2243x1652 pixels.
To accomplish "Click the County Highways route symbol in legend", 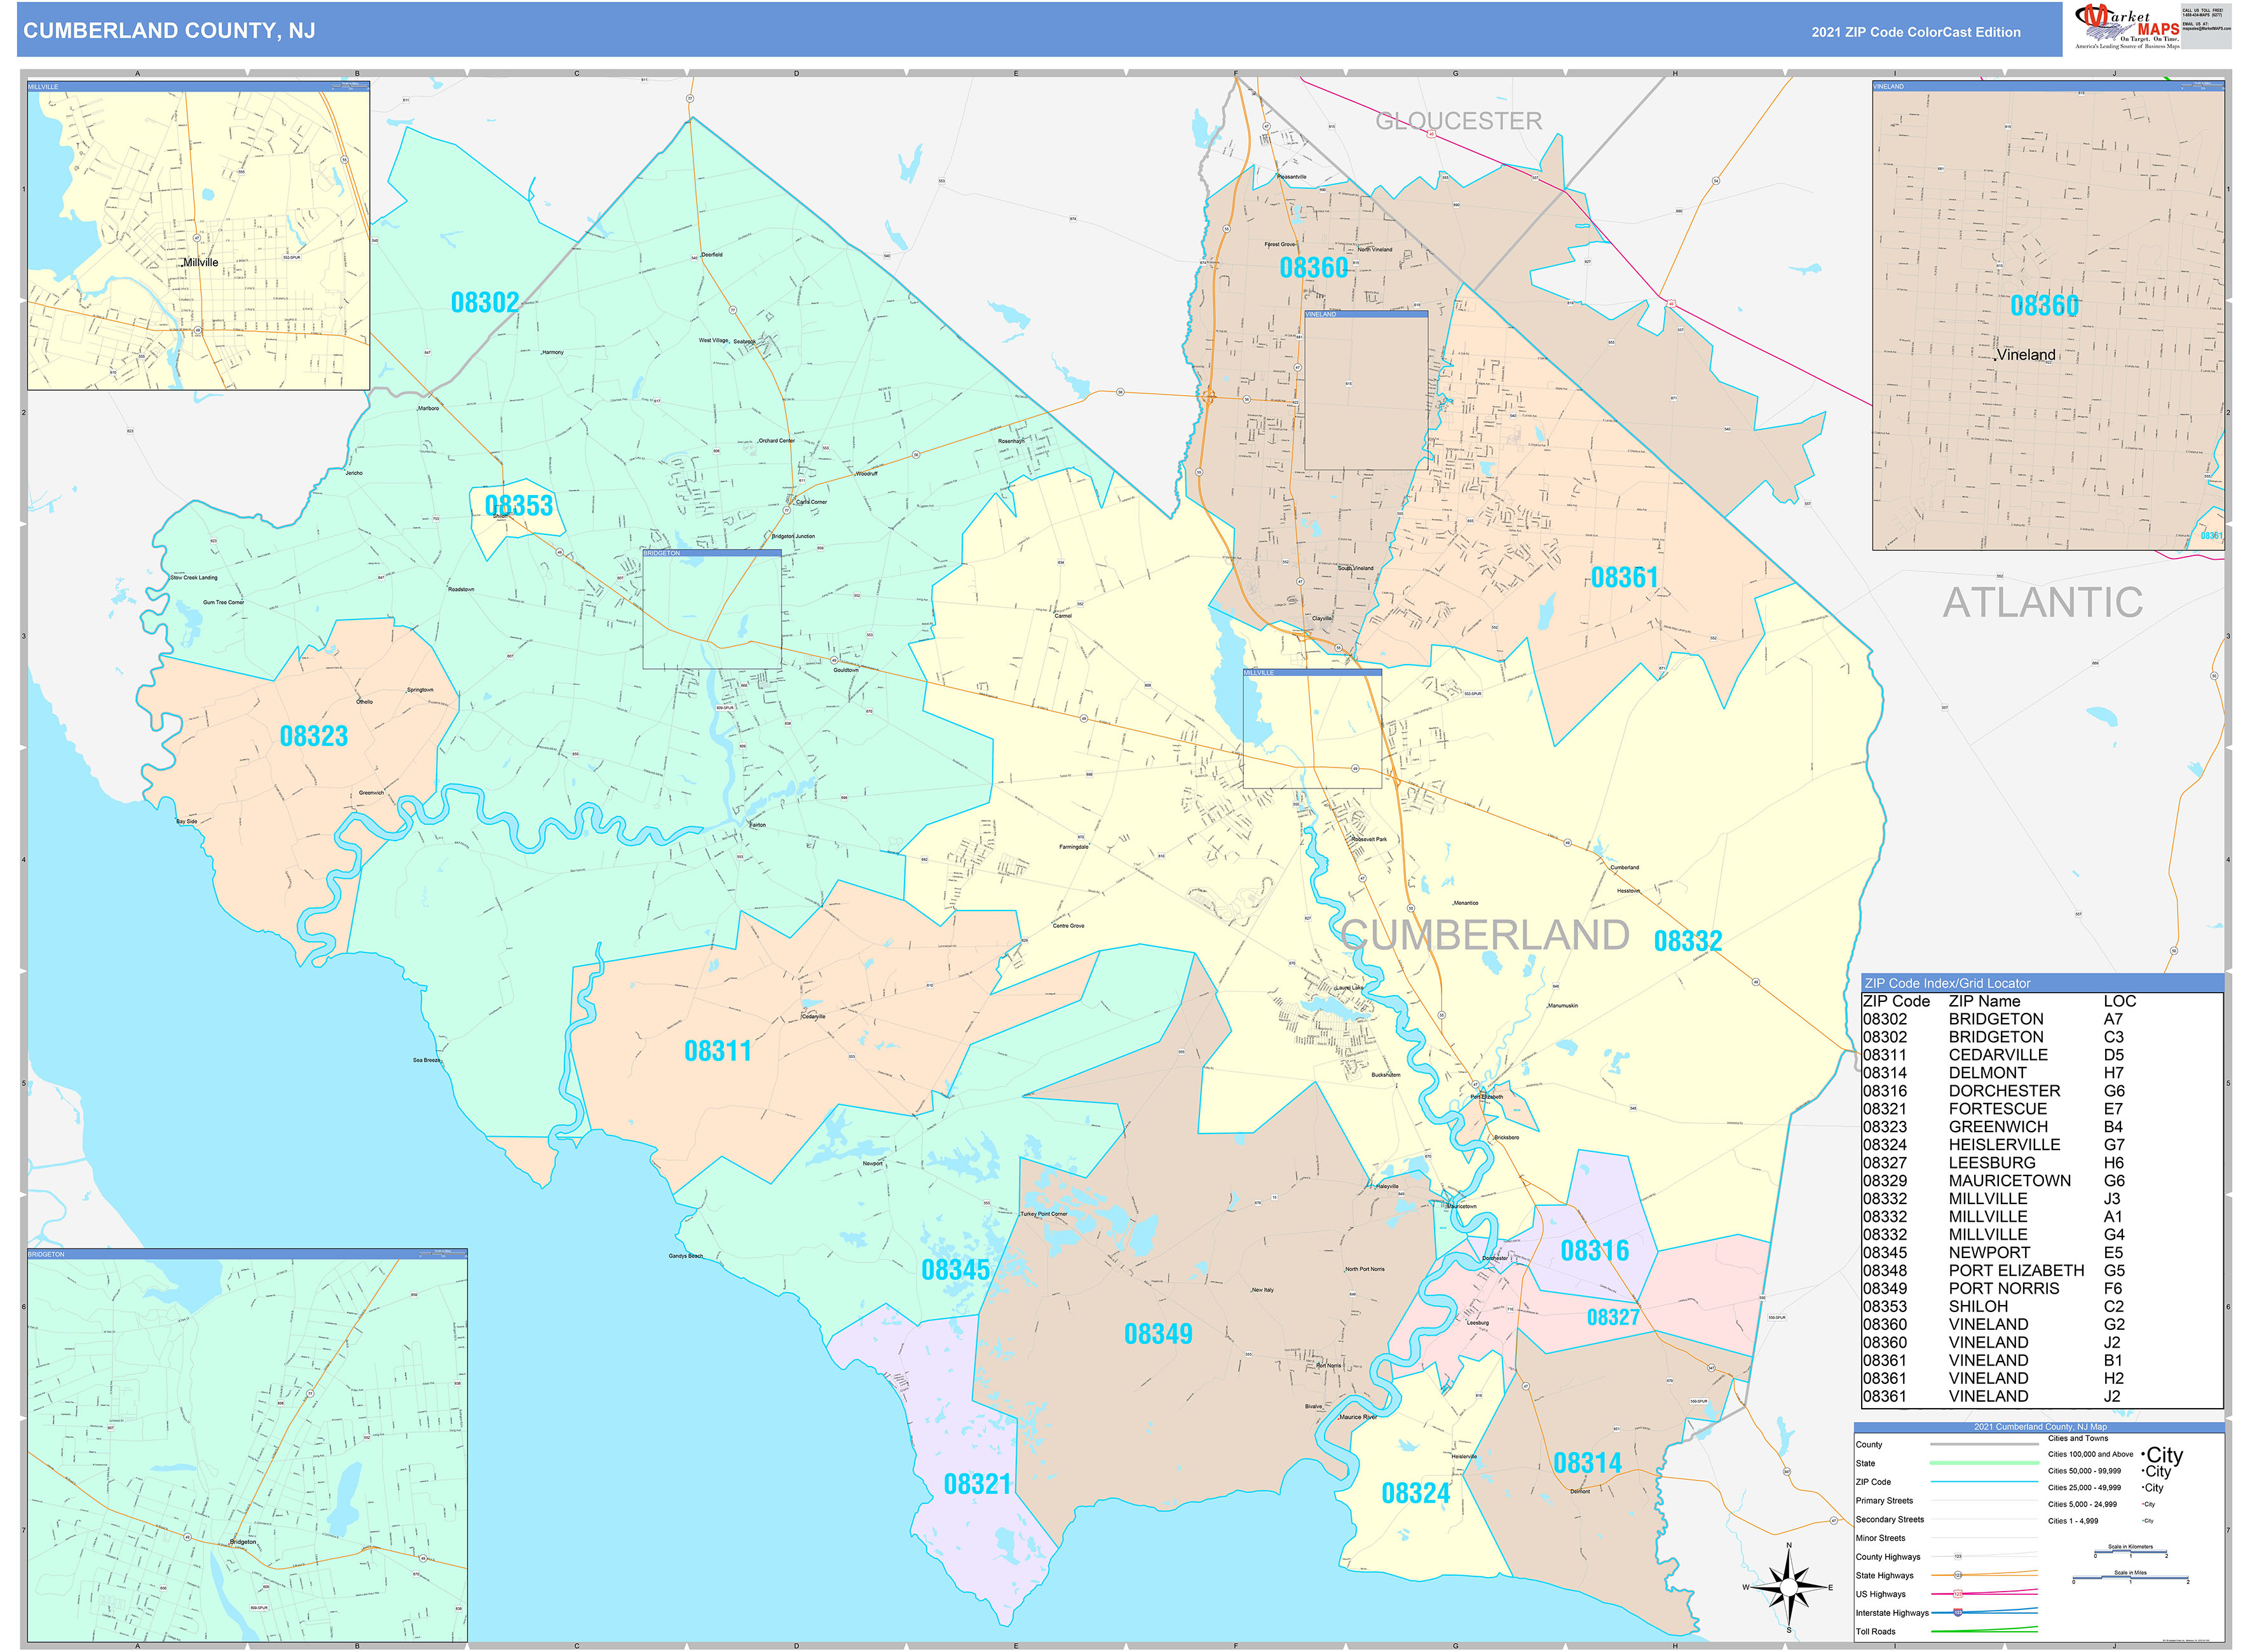I will pyautogui.click(x=1958, y=1556).
